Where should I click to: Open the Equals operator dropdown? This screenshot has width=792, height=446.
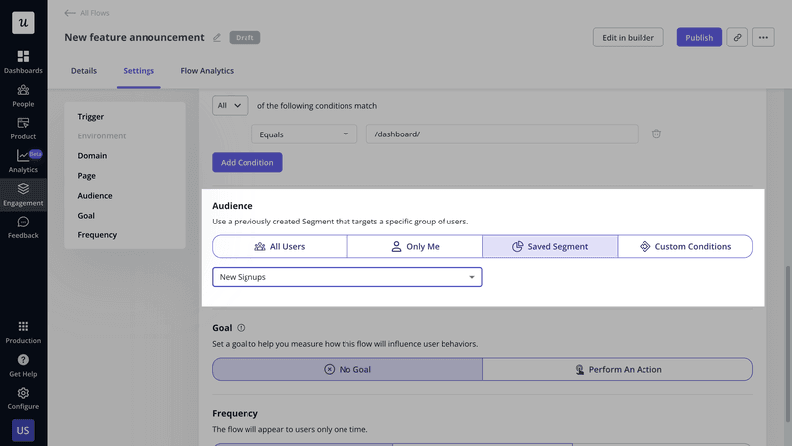click(x=305, y=134)
